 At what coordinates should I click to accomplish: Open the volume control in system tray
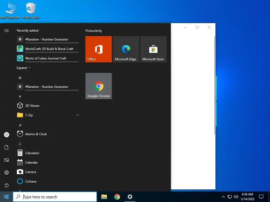pyautogui.click(x=236, y=197)
